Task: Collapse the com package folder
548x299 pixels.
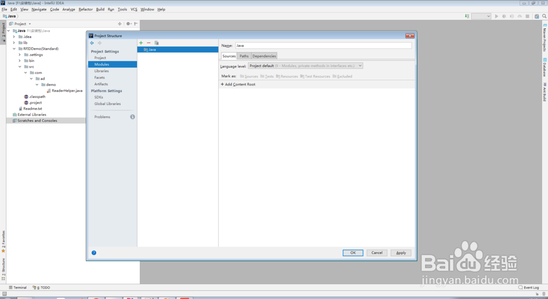Action: click(x=26, y=73)
